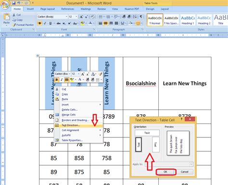Select the vertical left Text orientation box
Viewport: 228px width, 185px height.
(139, 145)
